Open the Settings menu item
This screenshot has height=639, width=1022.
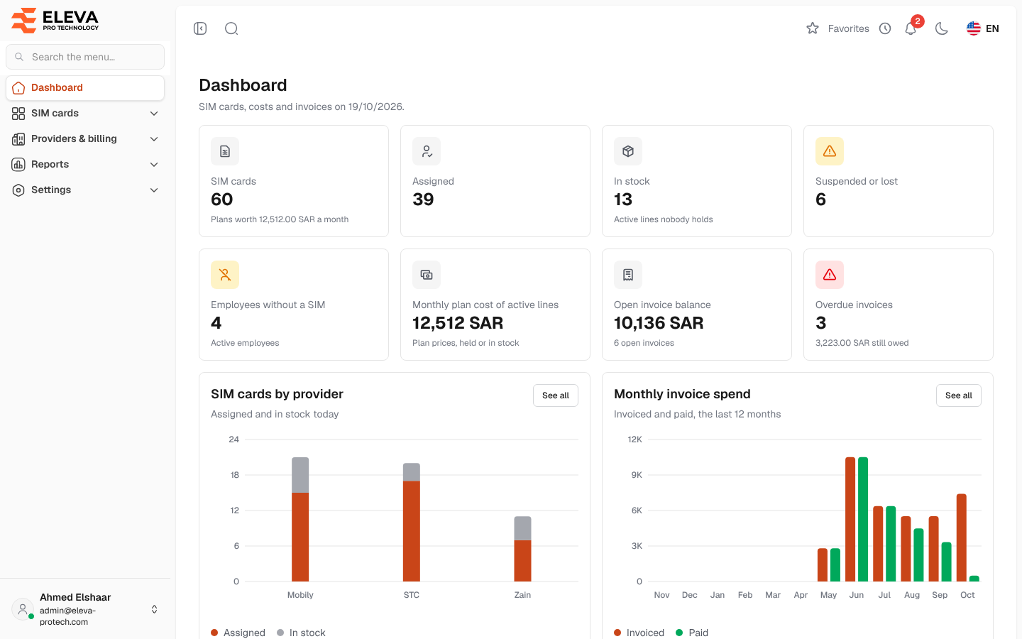[x=85, y=190]
